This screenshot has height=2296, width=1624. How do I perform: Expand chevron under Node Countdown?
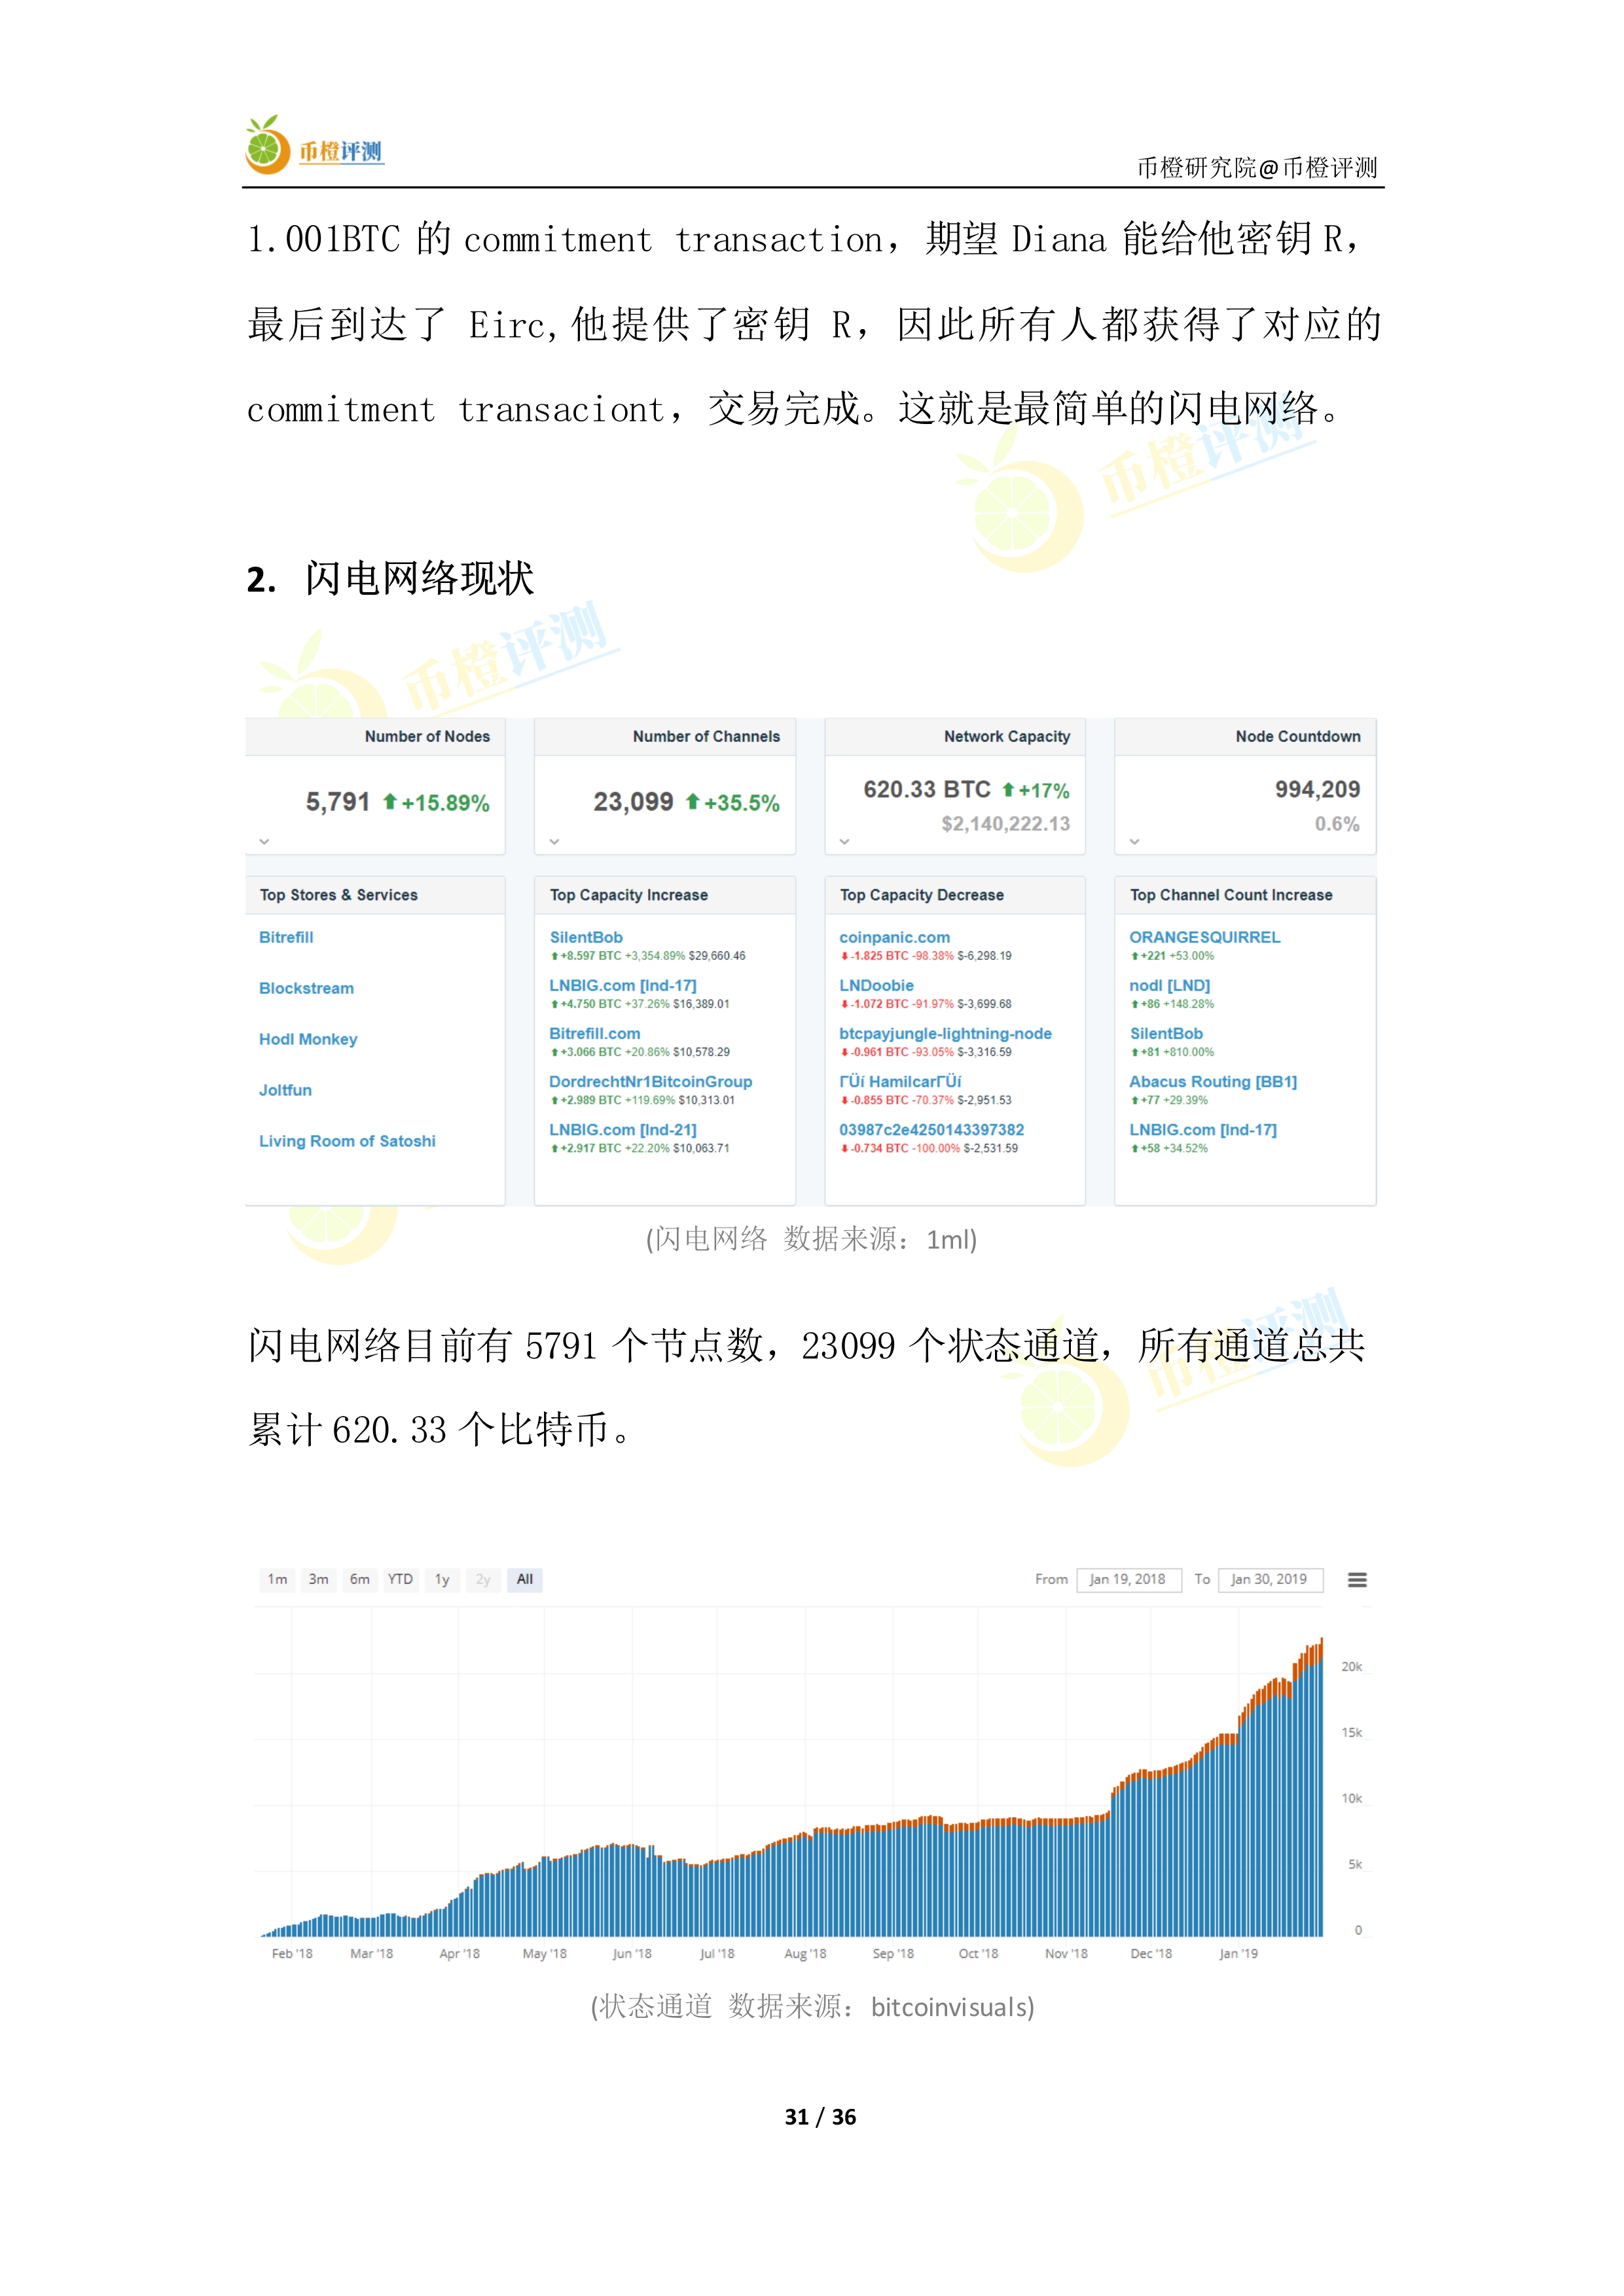[1134, 841]
